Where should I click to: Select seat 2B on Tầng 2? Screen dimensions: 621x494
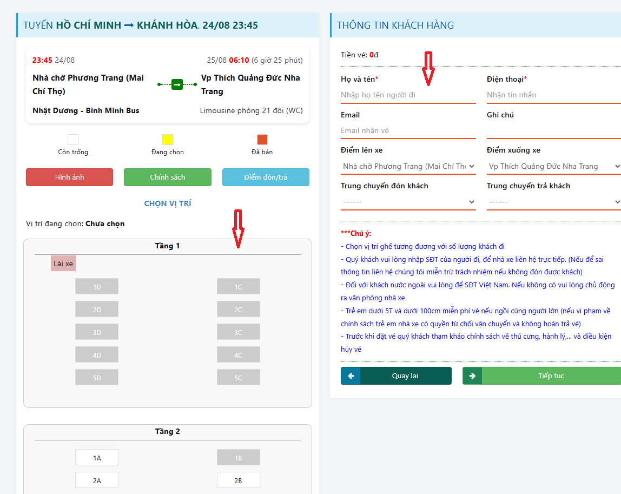238,480
